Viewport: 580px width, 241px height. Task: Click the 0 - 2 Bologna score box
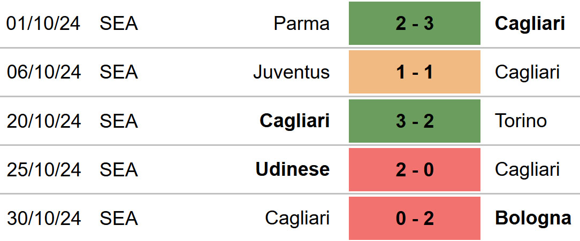tap(414, 219)
